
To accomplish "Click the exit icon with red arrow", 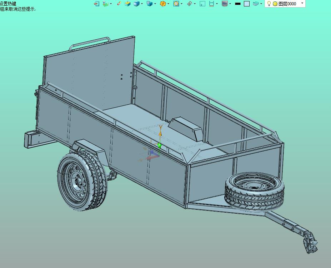I will coord(96,4).
